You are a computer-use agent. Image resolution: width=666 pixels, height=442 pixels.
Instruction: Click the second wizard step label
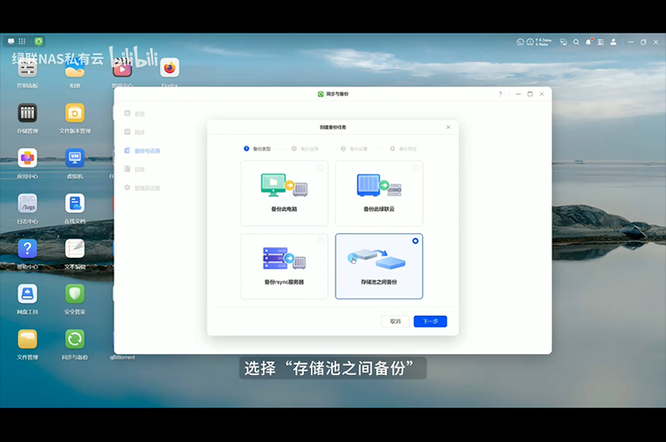[309, 149]
